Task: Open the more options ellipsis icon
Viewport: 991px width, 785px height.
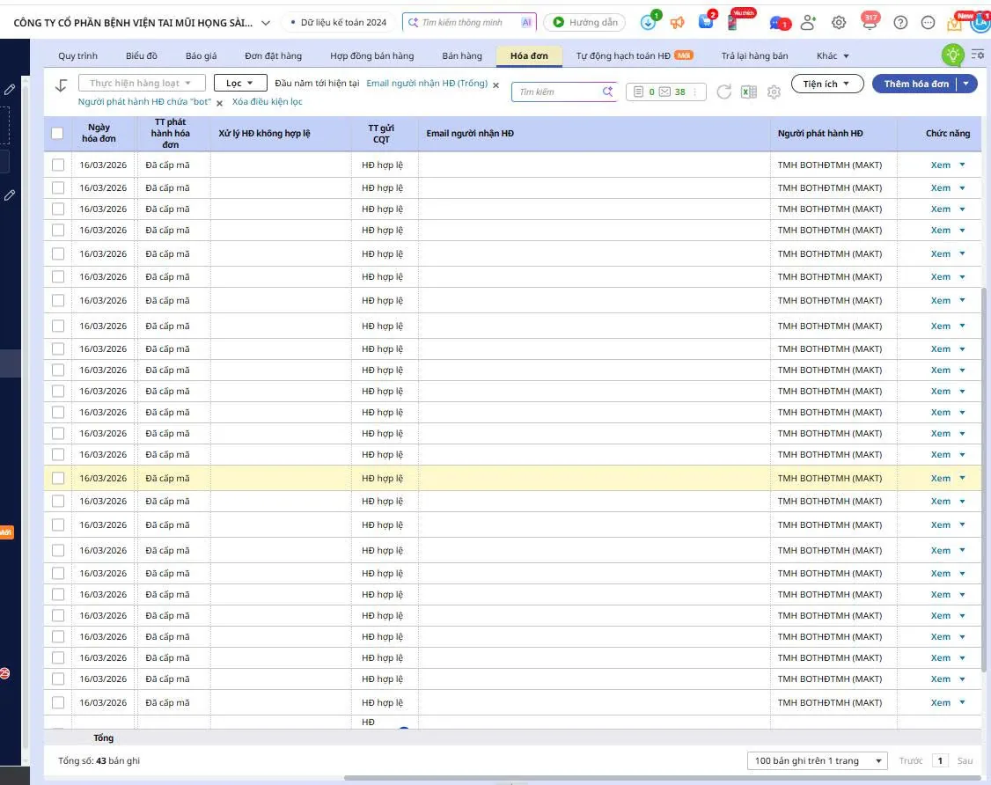Action: tap(928, 23)
